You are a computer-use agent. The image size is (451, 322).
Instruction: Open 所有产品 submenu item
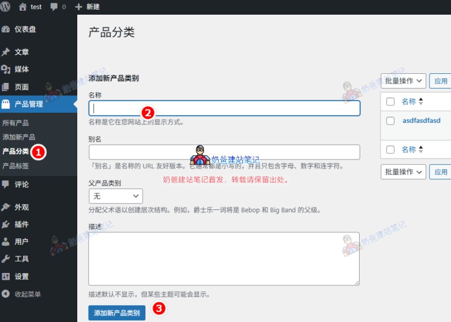coord(16,123)
